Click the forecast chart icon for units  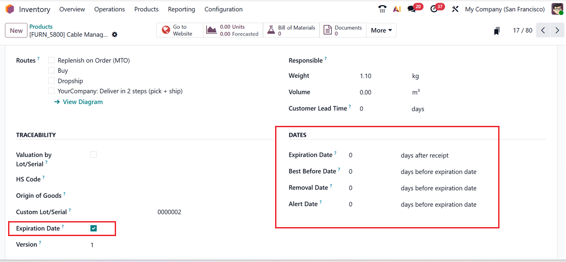(212, 30)
